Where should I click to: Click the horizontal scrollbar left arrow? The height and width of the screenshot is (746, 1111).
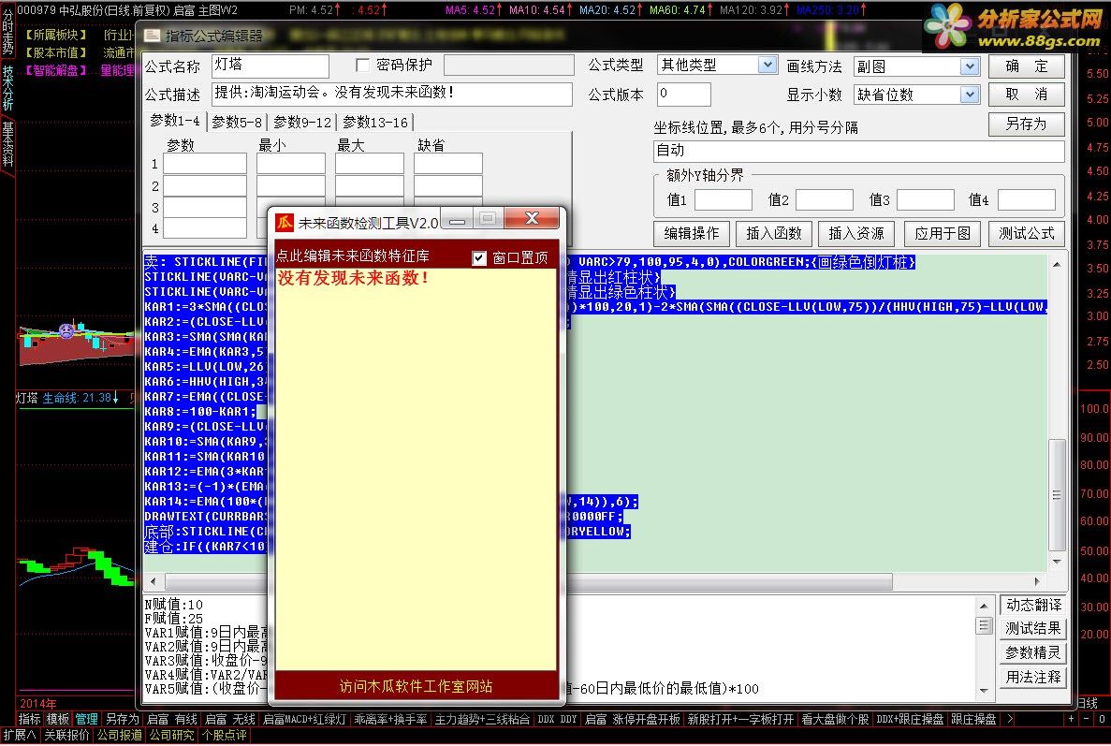pyautogui.click(x=153, y=581)
